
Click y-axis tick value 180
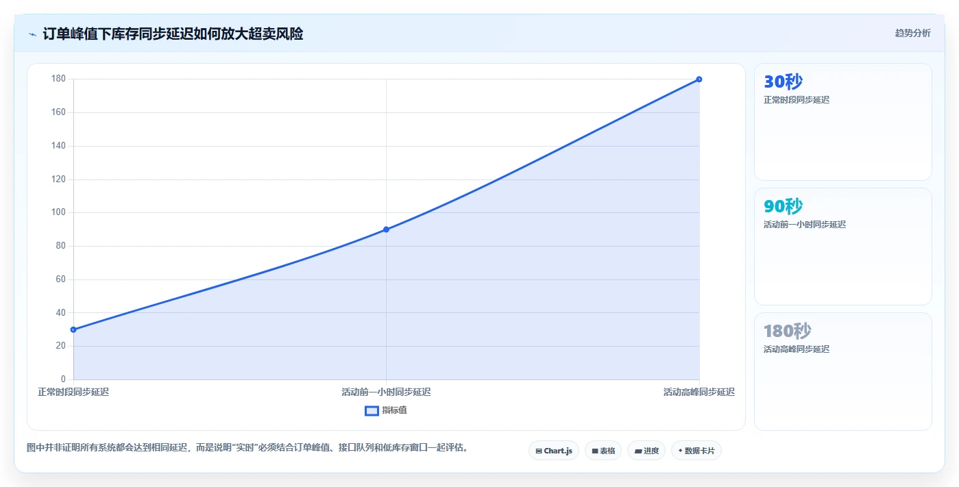[x=59, y=79]
